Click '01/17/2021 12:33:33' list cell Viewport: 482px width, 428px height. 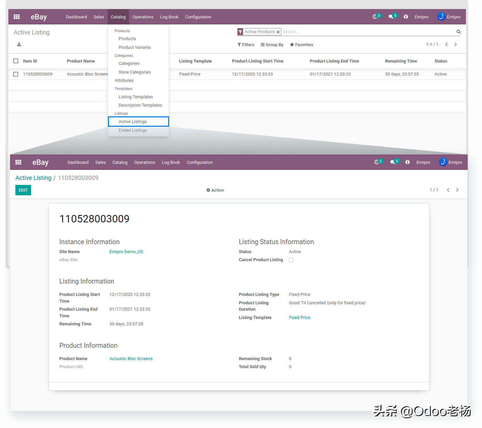coord(330,74)
